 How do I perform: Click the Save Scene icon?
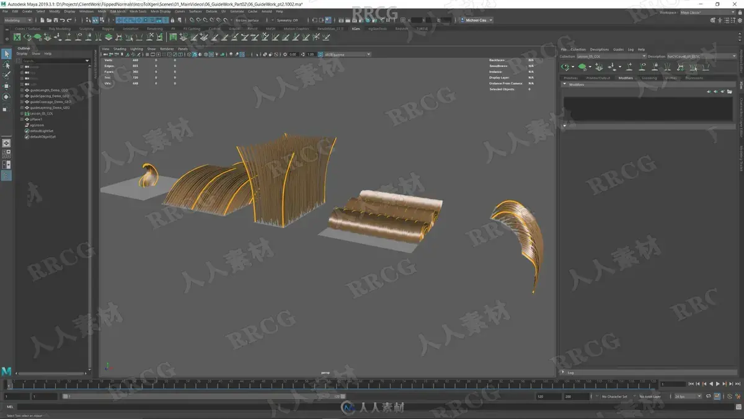point(55,20)
